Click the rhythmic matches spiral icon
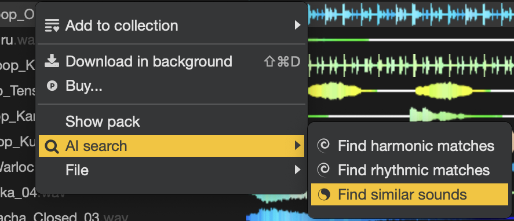The height and width of the screenshot is (221, 514). 323,170
